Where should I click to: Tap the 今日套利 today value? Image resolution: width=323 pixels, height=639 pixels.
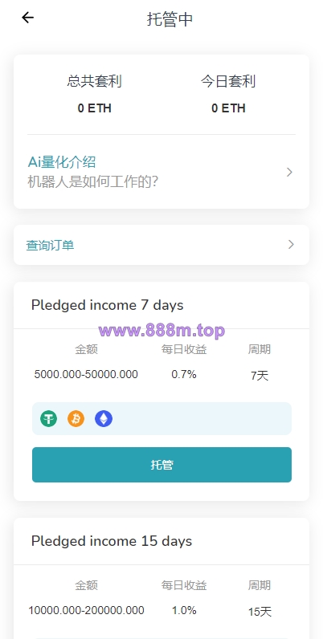(228, 108)
